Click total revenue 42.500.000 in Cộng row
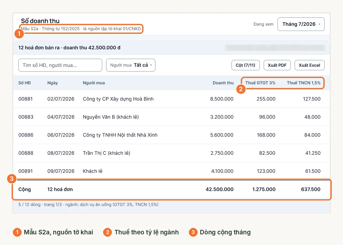Image resolution: width=343 pixels, height=245 pixels. point(220,189)
